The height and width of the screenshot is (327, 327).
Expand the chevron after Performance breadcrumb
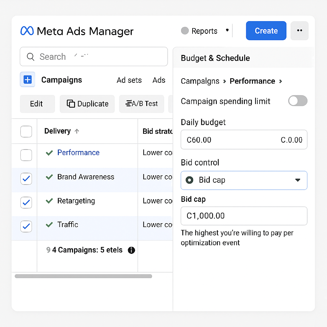tap(280, 81)
